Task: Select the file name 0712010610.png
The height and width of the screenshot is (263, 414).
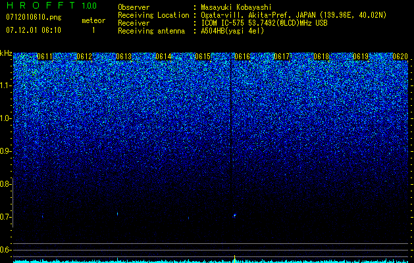Action: (34, 17)
